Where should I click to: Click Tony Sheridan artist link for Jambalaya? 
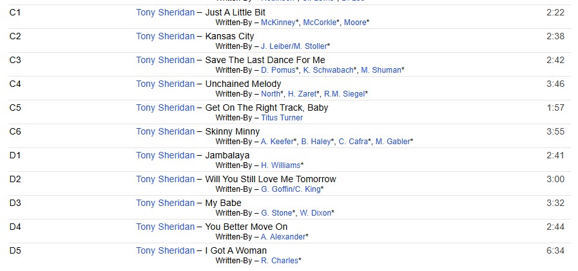tap(165, 155)
